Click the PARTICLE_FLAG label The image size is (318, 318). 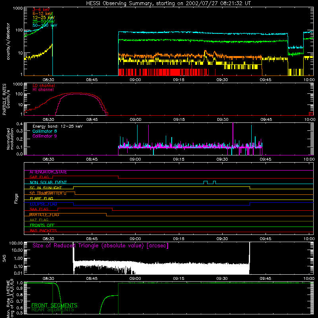[45, 215]
